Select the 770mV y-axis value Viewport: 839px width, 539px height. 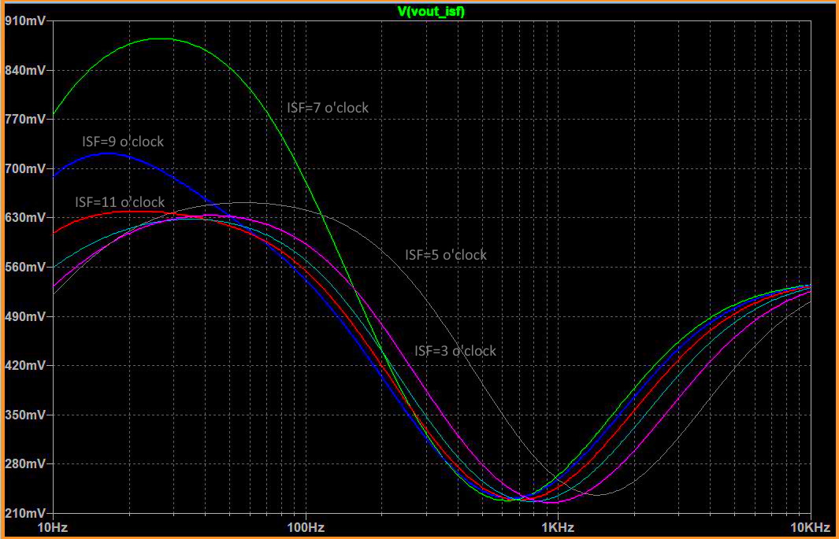pyautogui.click(x=25, y=120)
